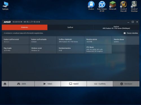Minimize the Radeon settings window
This screenshot has width=141, height=105.
128,22
